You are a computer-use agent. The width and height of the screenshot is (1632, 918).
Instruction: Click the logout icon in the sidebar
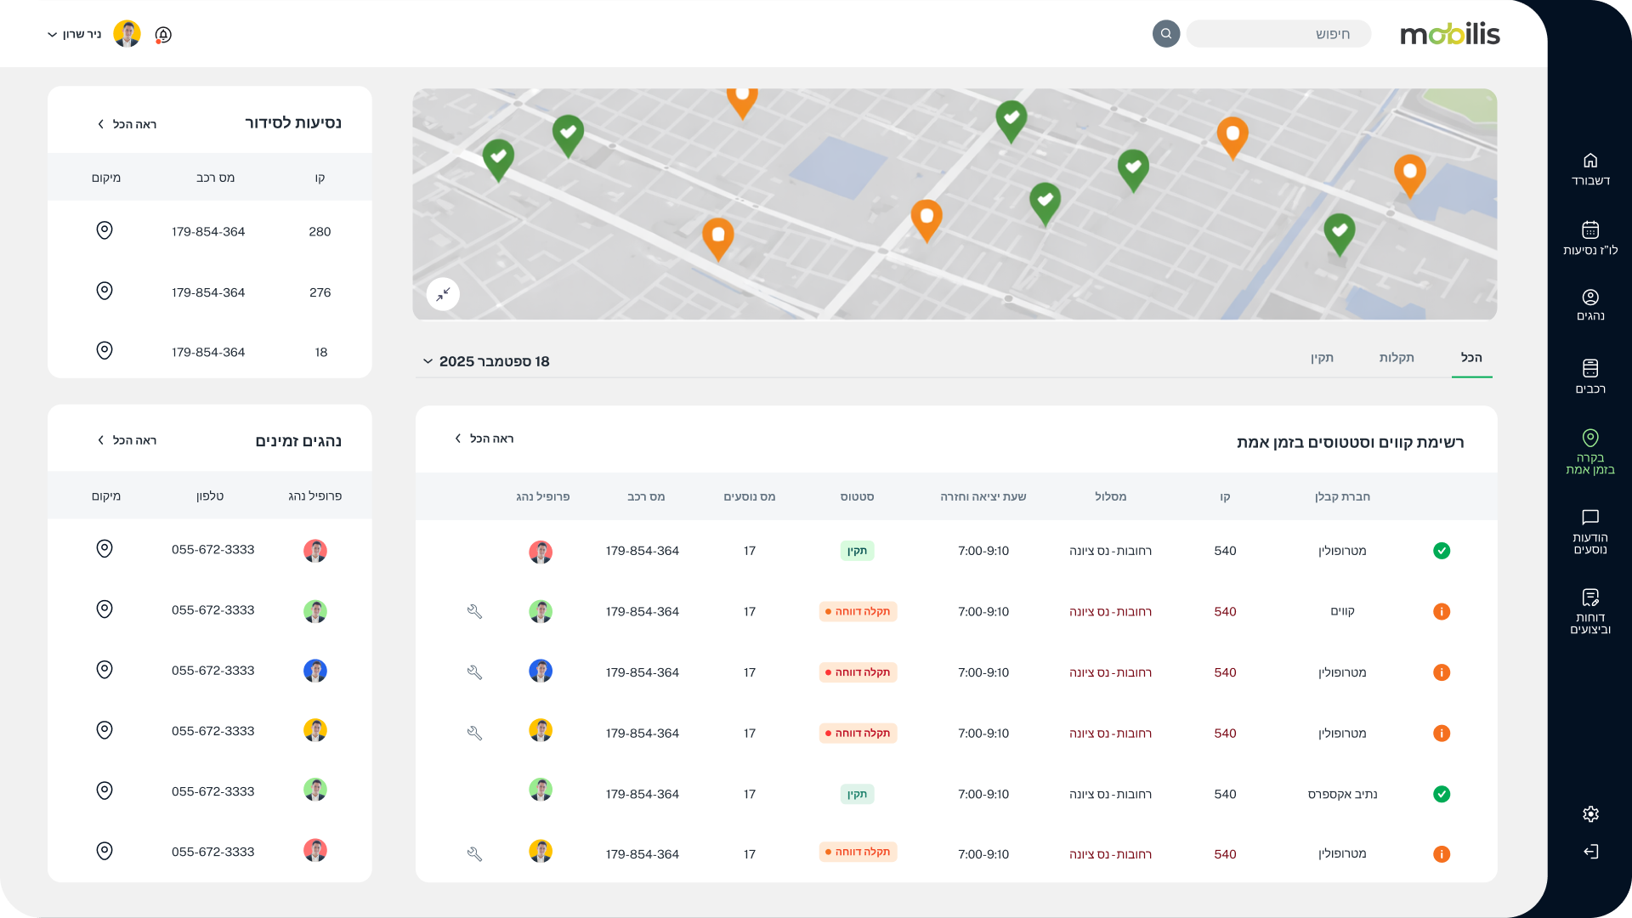pyautogui.click(x=1590, y=852)
